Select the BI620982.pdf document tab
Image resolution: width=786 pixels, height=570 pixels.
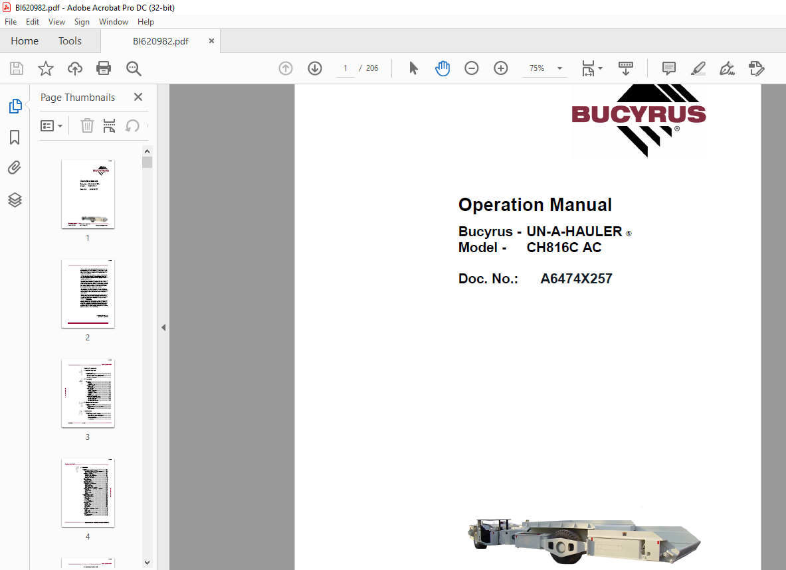(x=160, y=41)
